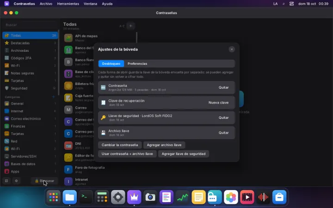Image resolution: width=333 pixels, height=208 pixels.
Task: Select the Apps category
Action: (x=30, y=171)
